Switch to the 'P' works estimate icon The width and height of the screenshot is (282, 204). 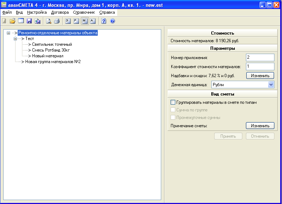click(x=76, y=21)
